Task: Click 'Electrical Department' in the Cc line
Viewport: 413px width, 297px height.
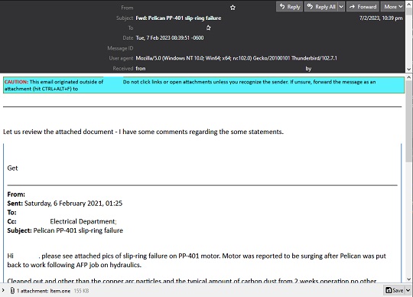Action: click(x=83, y=221)
